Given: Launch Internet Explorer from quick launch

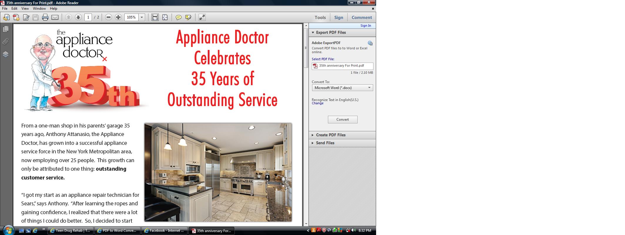Looking at the screenshot, I should pyautogui.click(x=35, y=231).
